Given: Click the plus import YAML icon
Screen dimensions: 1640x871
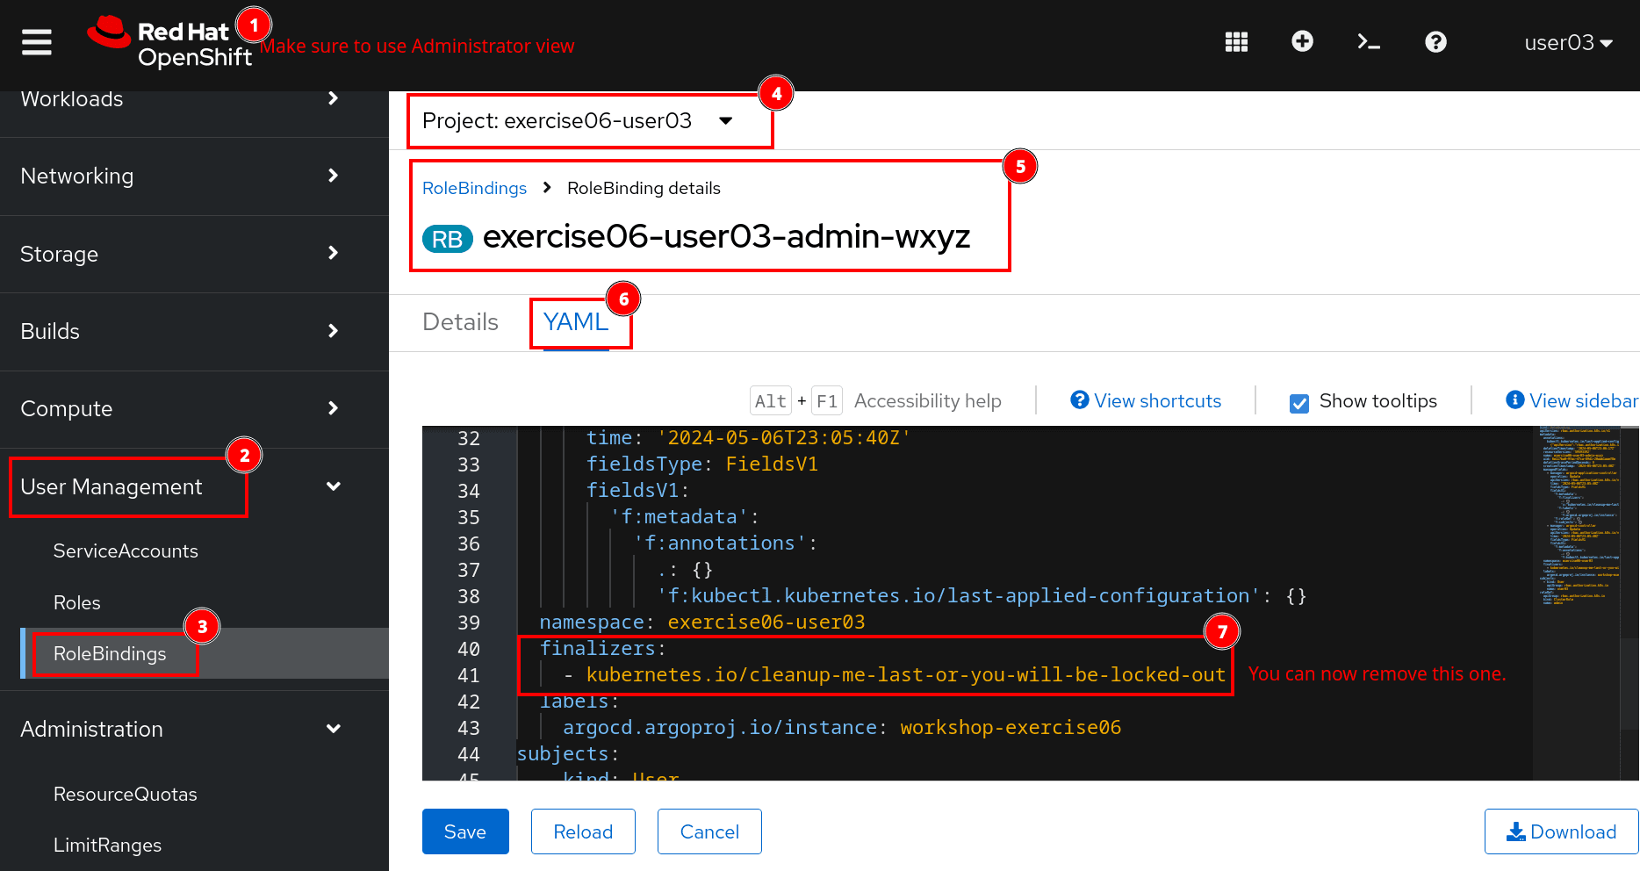Looking at the screenshot, I should (1302, 41).
